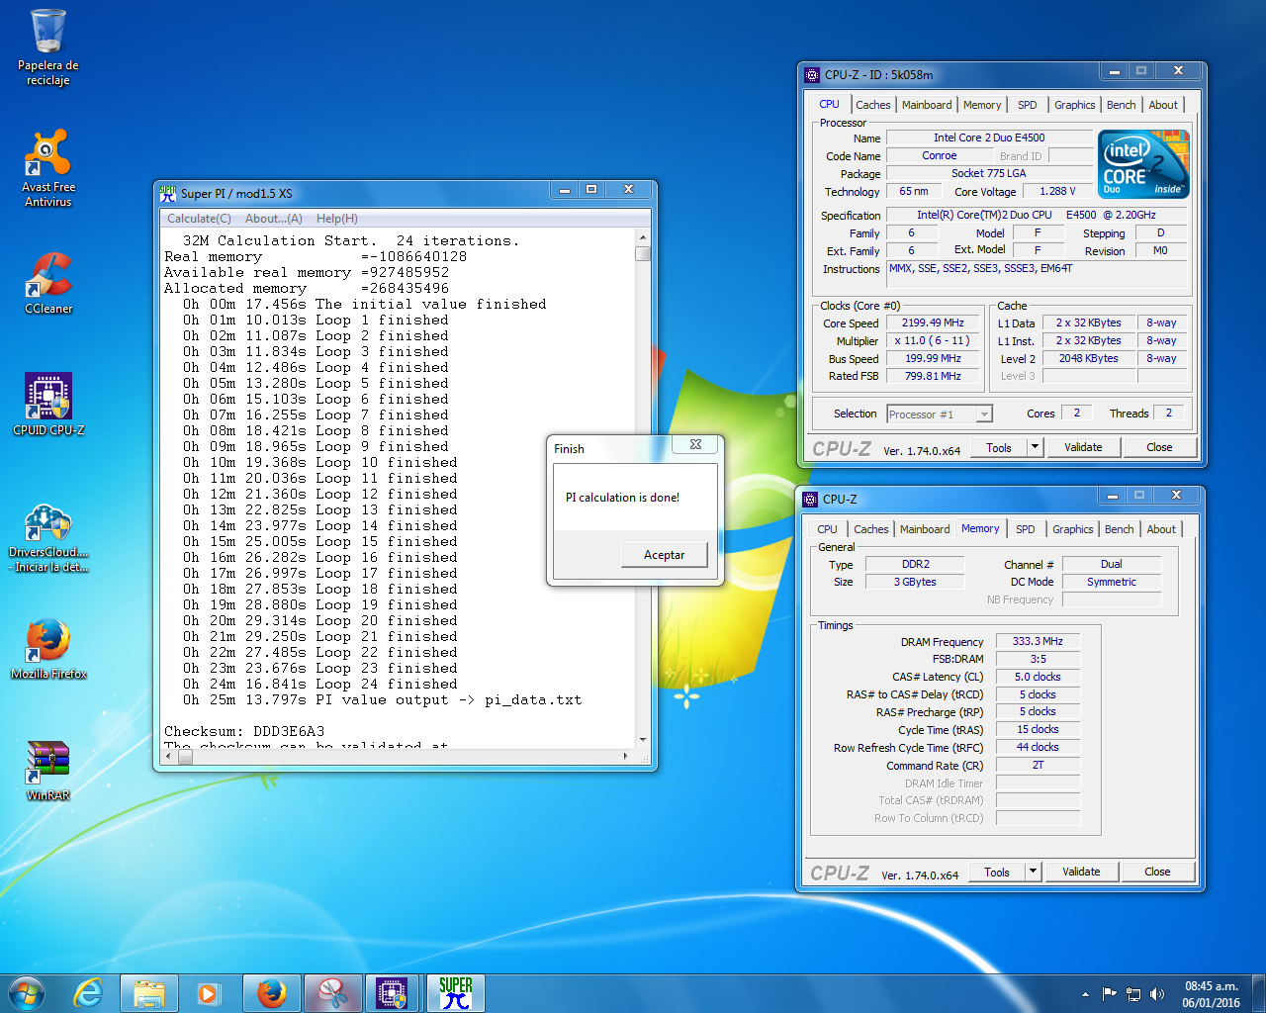Click top CPU-Z window title icon
Image resolution: width=1266 pixels, height=1013 pixels.
tap(812, 74)
